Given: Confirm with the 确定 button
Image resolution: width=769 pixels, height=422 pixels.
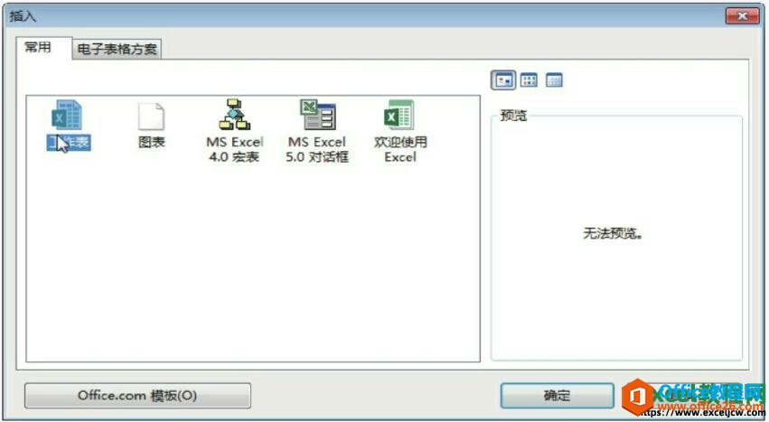Looking at the screenshot, I should [558, 396].
